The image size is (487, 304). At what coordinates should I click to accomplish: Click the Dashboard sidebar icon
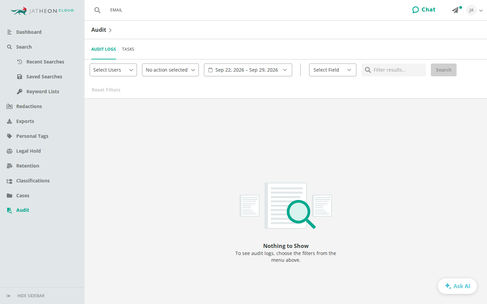(9, 32)
